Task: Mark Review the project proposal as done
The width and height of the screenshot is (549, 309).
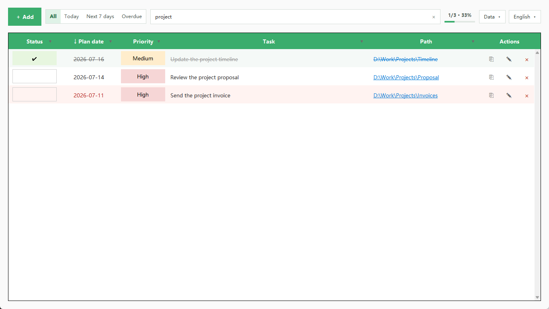Action: (35, 76)
